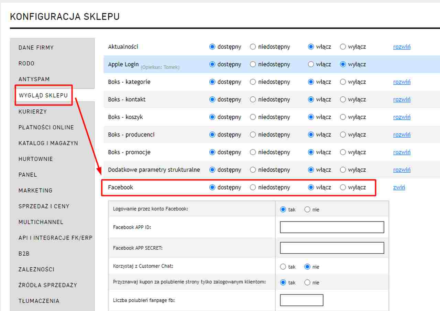Choose nie for Przyznawaj kupon option
The image size is (440, 311).
click(307, 282)
